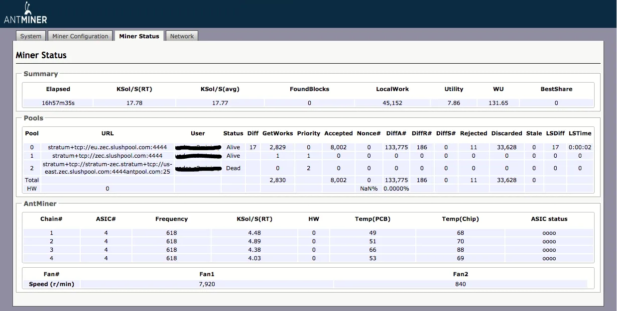Click the Fan1 speed value 7,920

[207, 284]
